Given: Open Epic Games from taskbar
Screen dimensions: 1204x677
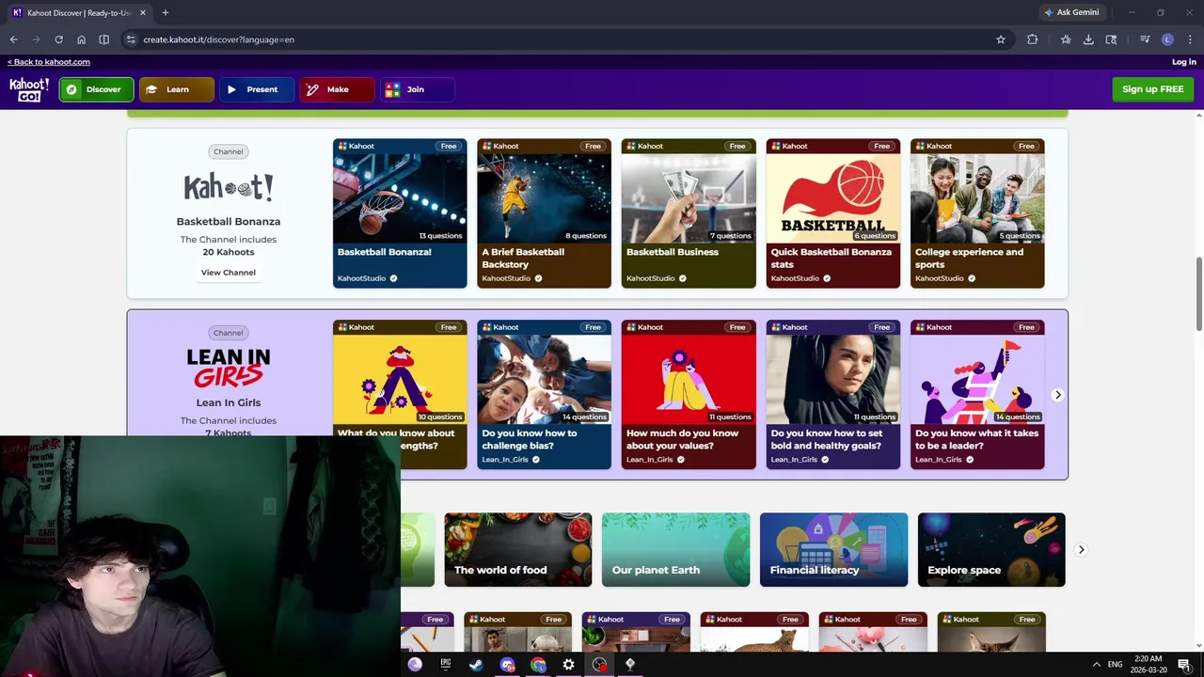Looking at the screenshot, I should tap(446, 664).
